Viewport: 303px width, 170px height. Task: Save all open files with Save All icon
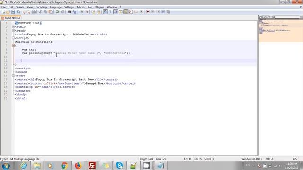pyautogui.click(x=18, y=12)
